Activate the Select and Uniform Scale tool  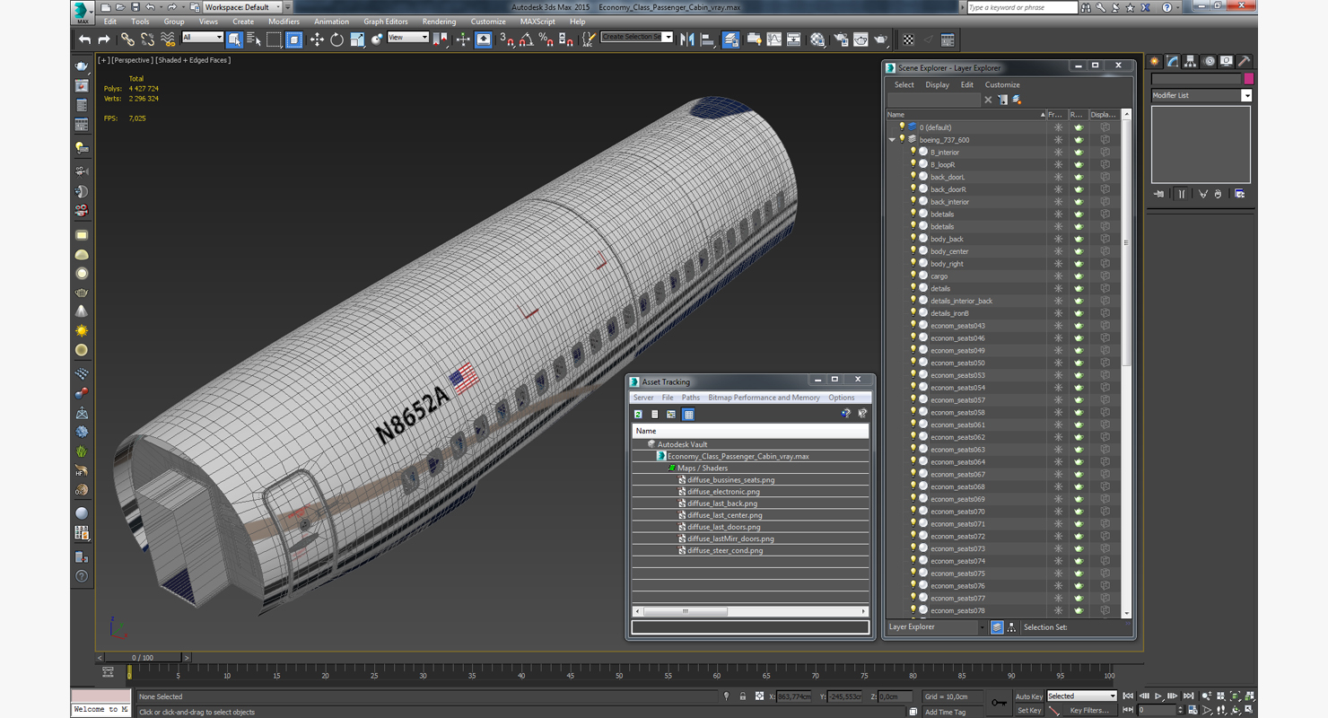coord(357,39)
